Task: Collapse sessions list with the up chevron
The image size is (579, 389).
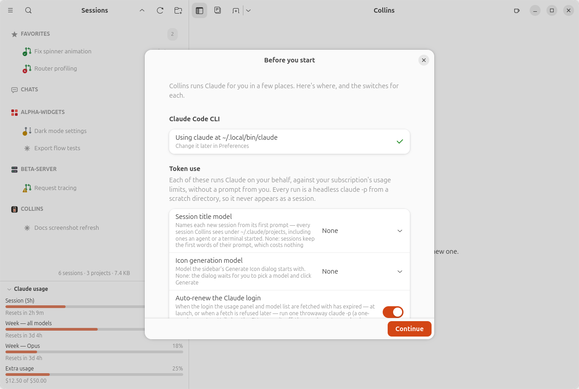Action: click(x=142, y=10)
